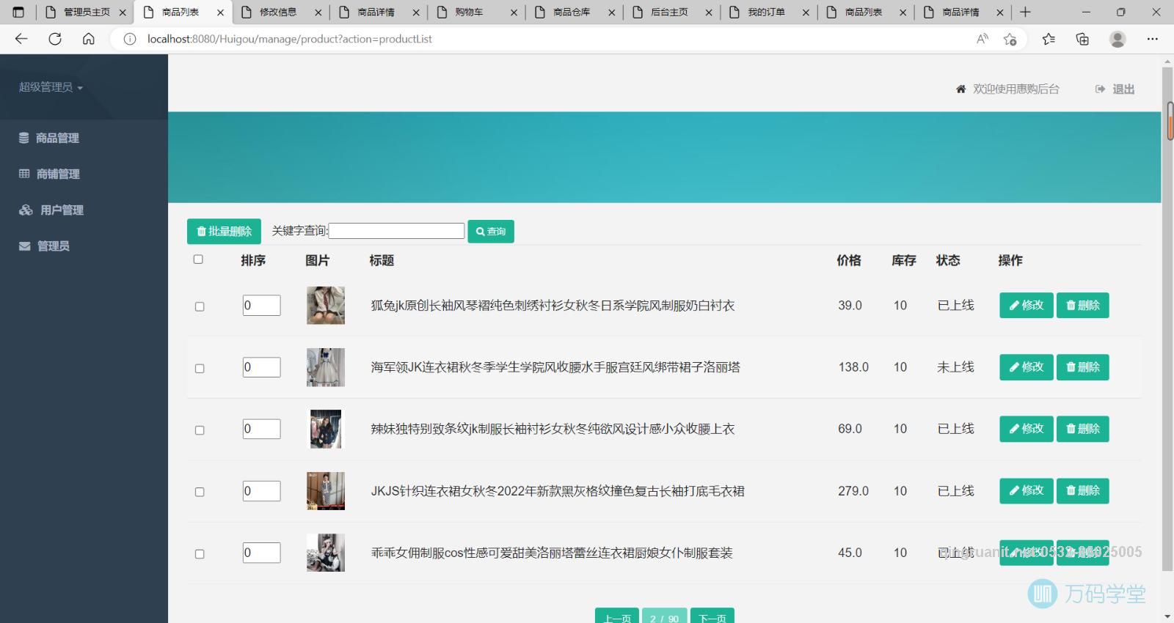Image resolution: width=1174 pixels, height=623 pixels.
Task: Click the browser refresh icon
Action: point(55,39)
